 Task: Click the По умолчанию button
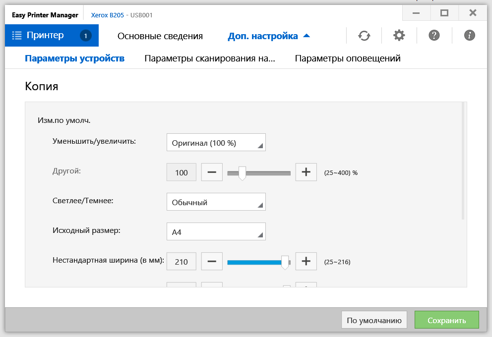tap(374, 320)
